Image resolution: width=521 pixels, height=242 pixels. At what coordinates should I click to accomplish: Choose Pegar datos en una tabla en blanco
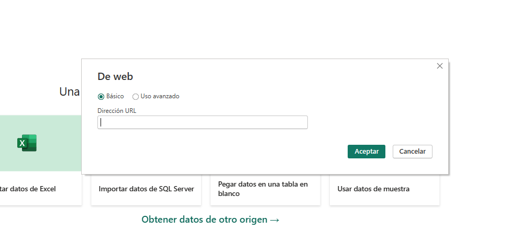click(263, 189)
